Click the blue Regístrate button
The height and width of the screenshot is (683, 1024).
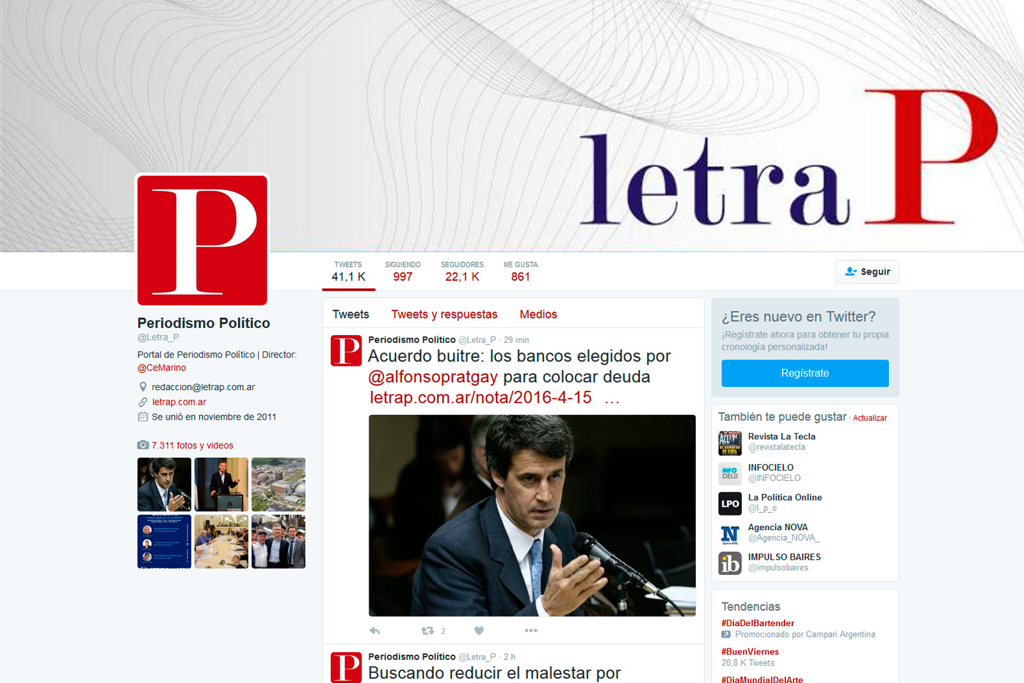(x=805, y=373)
